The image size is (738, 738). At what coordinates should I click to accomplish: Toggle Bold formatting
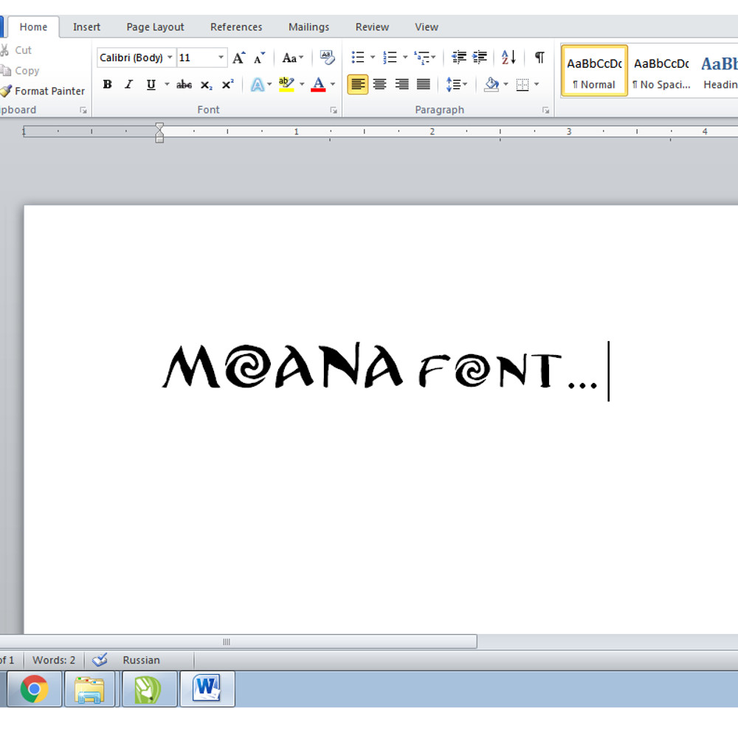click(107, 85)
